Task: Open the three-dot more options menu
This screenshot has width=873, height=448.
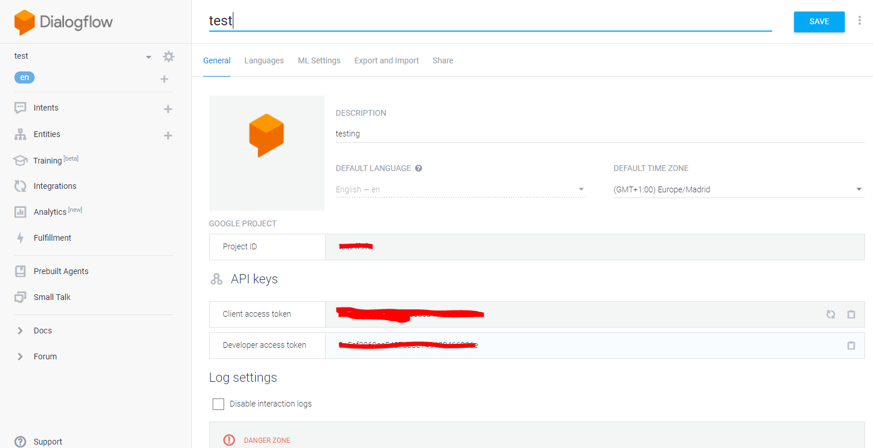Action: pyautogui.click(x=860, y=21)
